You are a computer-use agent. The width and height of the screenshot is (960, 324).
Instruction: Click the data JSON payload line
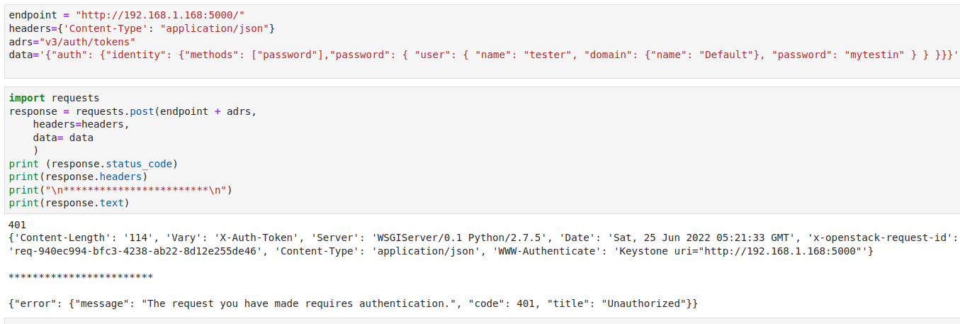point(283,53)
